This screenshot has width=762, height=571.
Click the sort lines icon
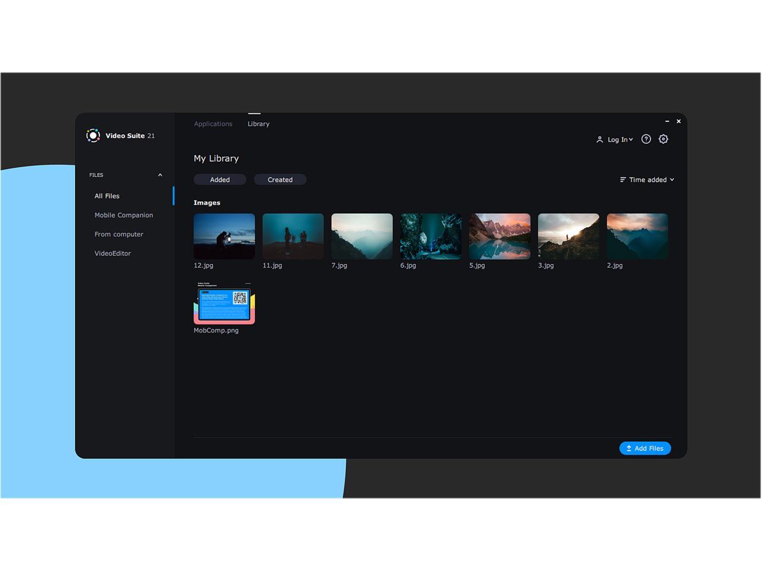pyautogui.click(x=623, y=180)
